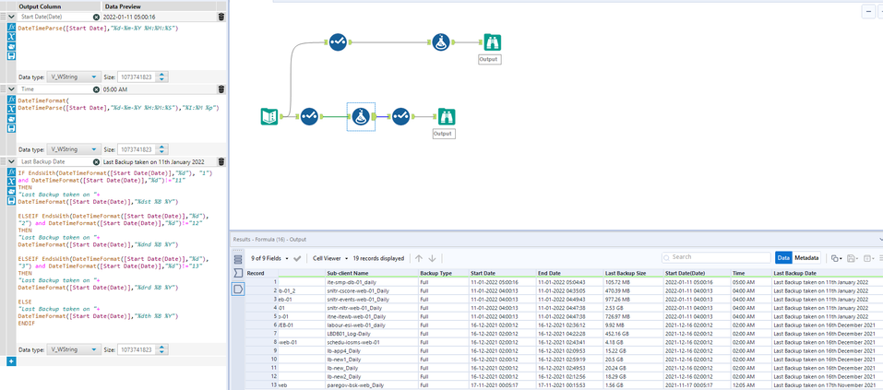Click the upper Browse binoculars tool
The image size is (883, 390).
[492, 42]
